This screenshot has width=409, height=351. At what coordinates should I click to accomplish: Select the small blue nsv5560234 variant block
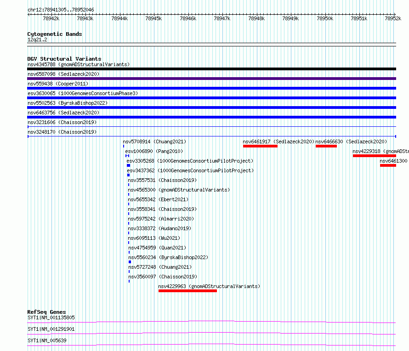[130, 262]
